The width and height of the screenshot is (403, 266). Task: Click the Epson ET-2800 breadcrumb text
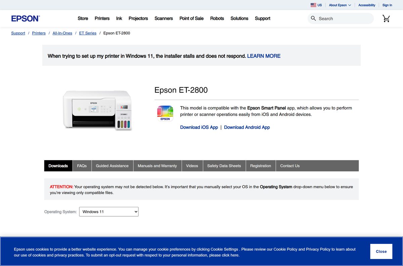coord(117,33)
